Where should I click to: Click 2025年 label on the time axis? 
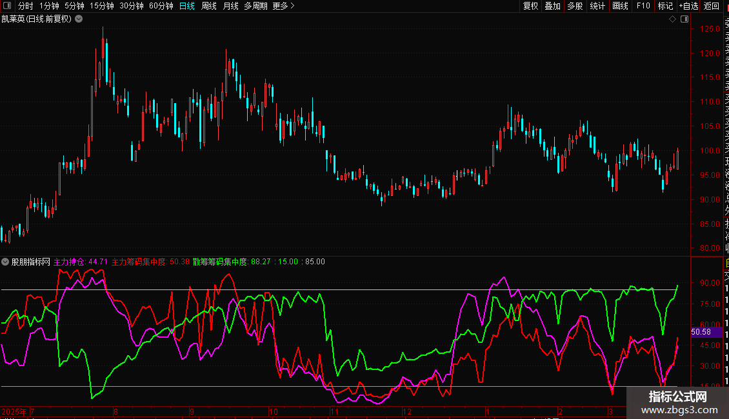tap(14, 411)
